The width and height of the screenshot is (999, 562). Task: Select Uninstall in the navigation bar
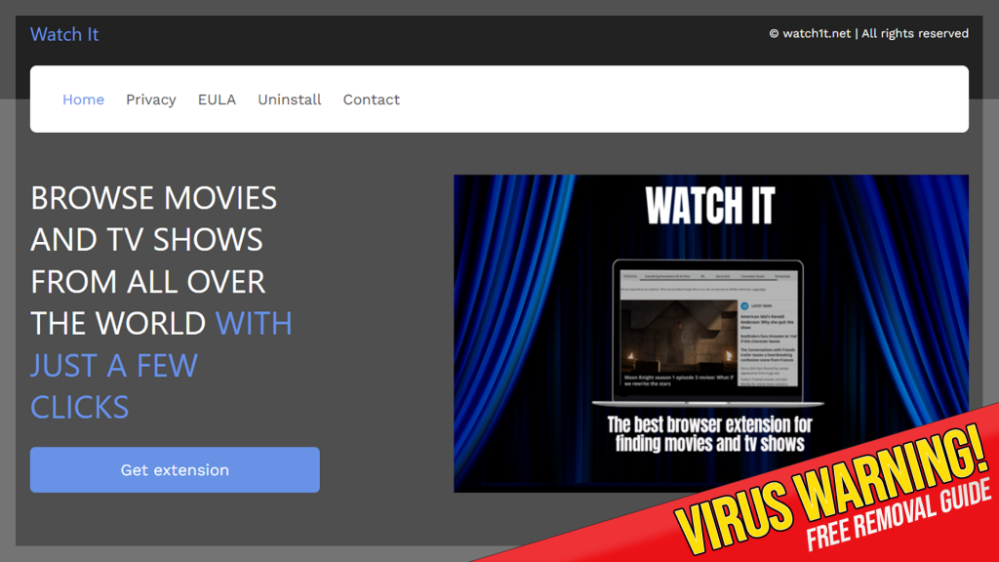(289, 100)
